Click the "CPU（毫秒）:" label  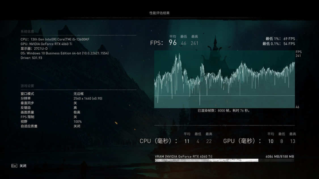pyautogui.click(x=159, y=141)
